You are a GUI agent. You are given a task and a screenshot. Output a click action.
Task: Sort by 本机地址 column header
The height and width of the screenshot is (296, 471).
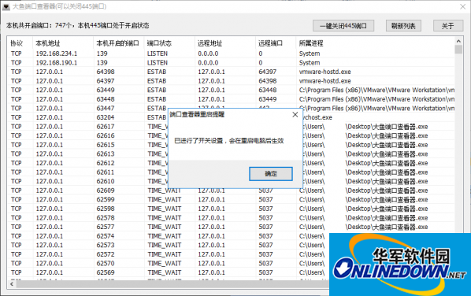pyautogui.click(x=63, y=43)
